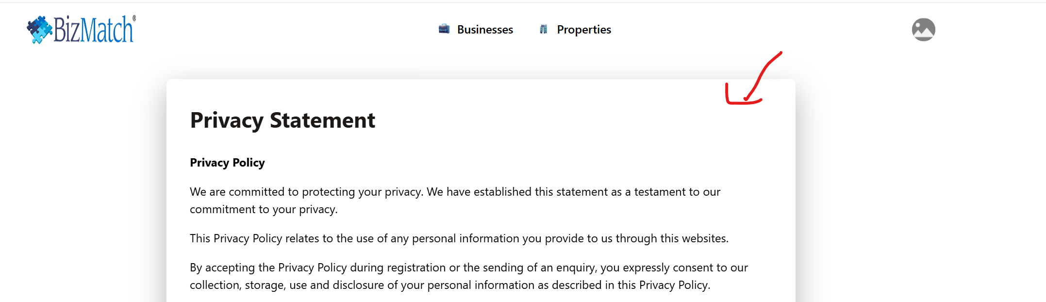Viewport: 1046px width, 302px height.
Task: Click the registered trademark symbol on logo
Action: [x=134, y=18]
